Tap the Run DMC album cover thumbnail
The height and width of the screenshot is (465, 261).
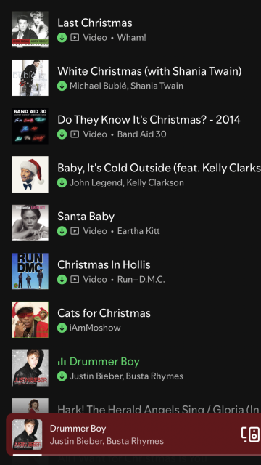tap(30, 271)
